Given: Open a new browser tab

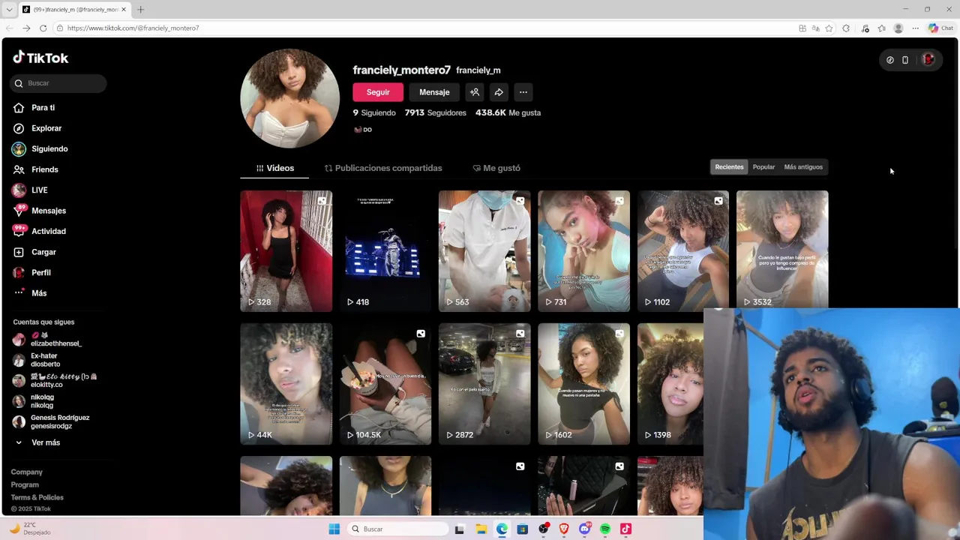Looking at the screenshot, I should [x=140, y=10].
